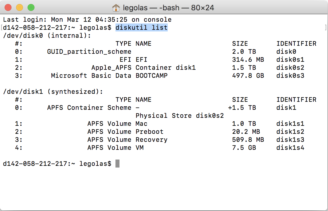Click the Recovery volume name
The width and height of the screenshot is (328, 211).
(x=151, y=140)
